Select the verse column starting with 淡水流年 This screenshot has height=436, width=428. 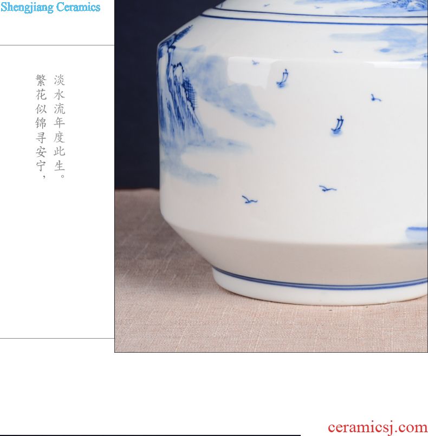pos(60,126)
